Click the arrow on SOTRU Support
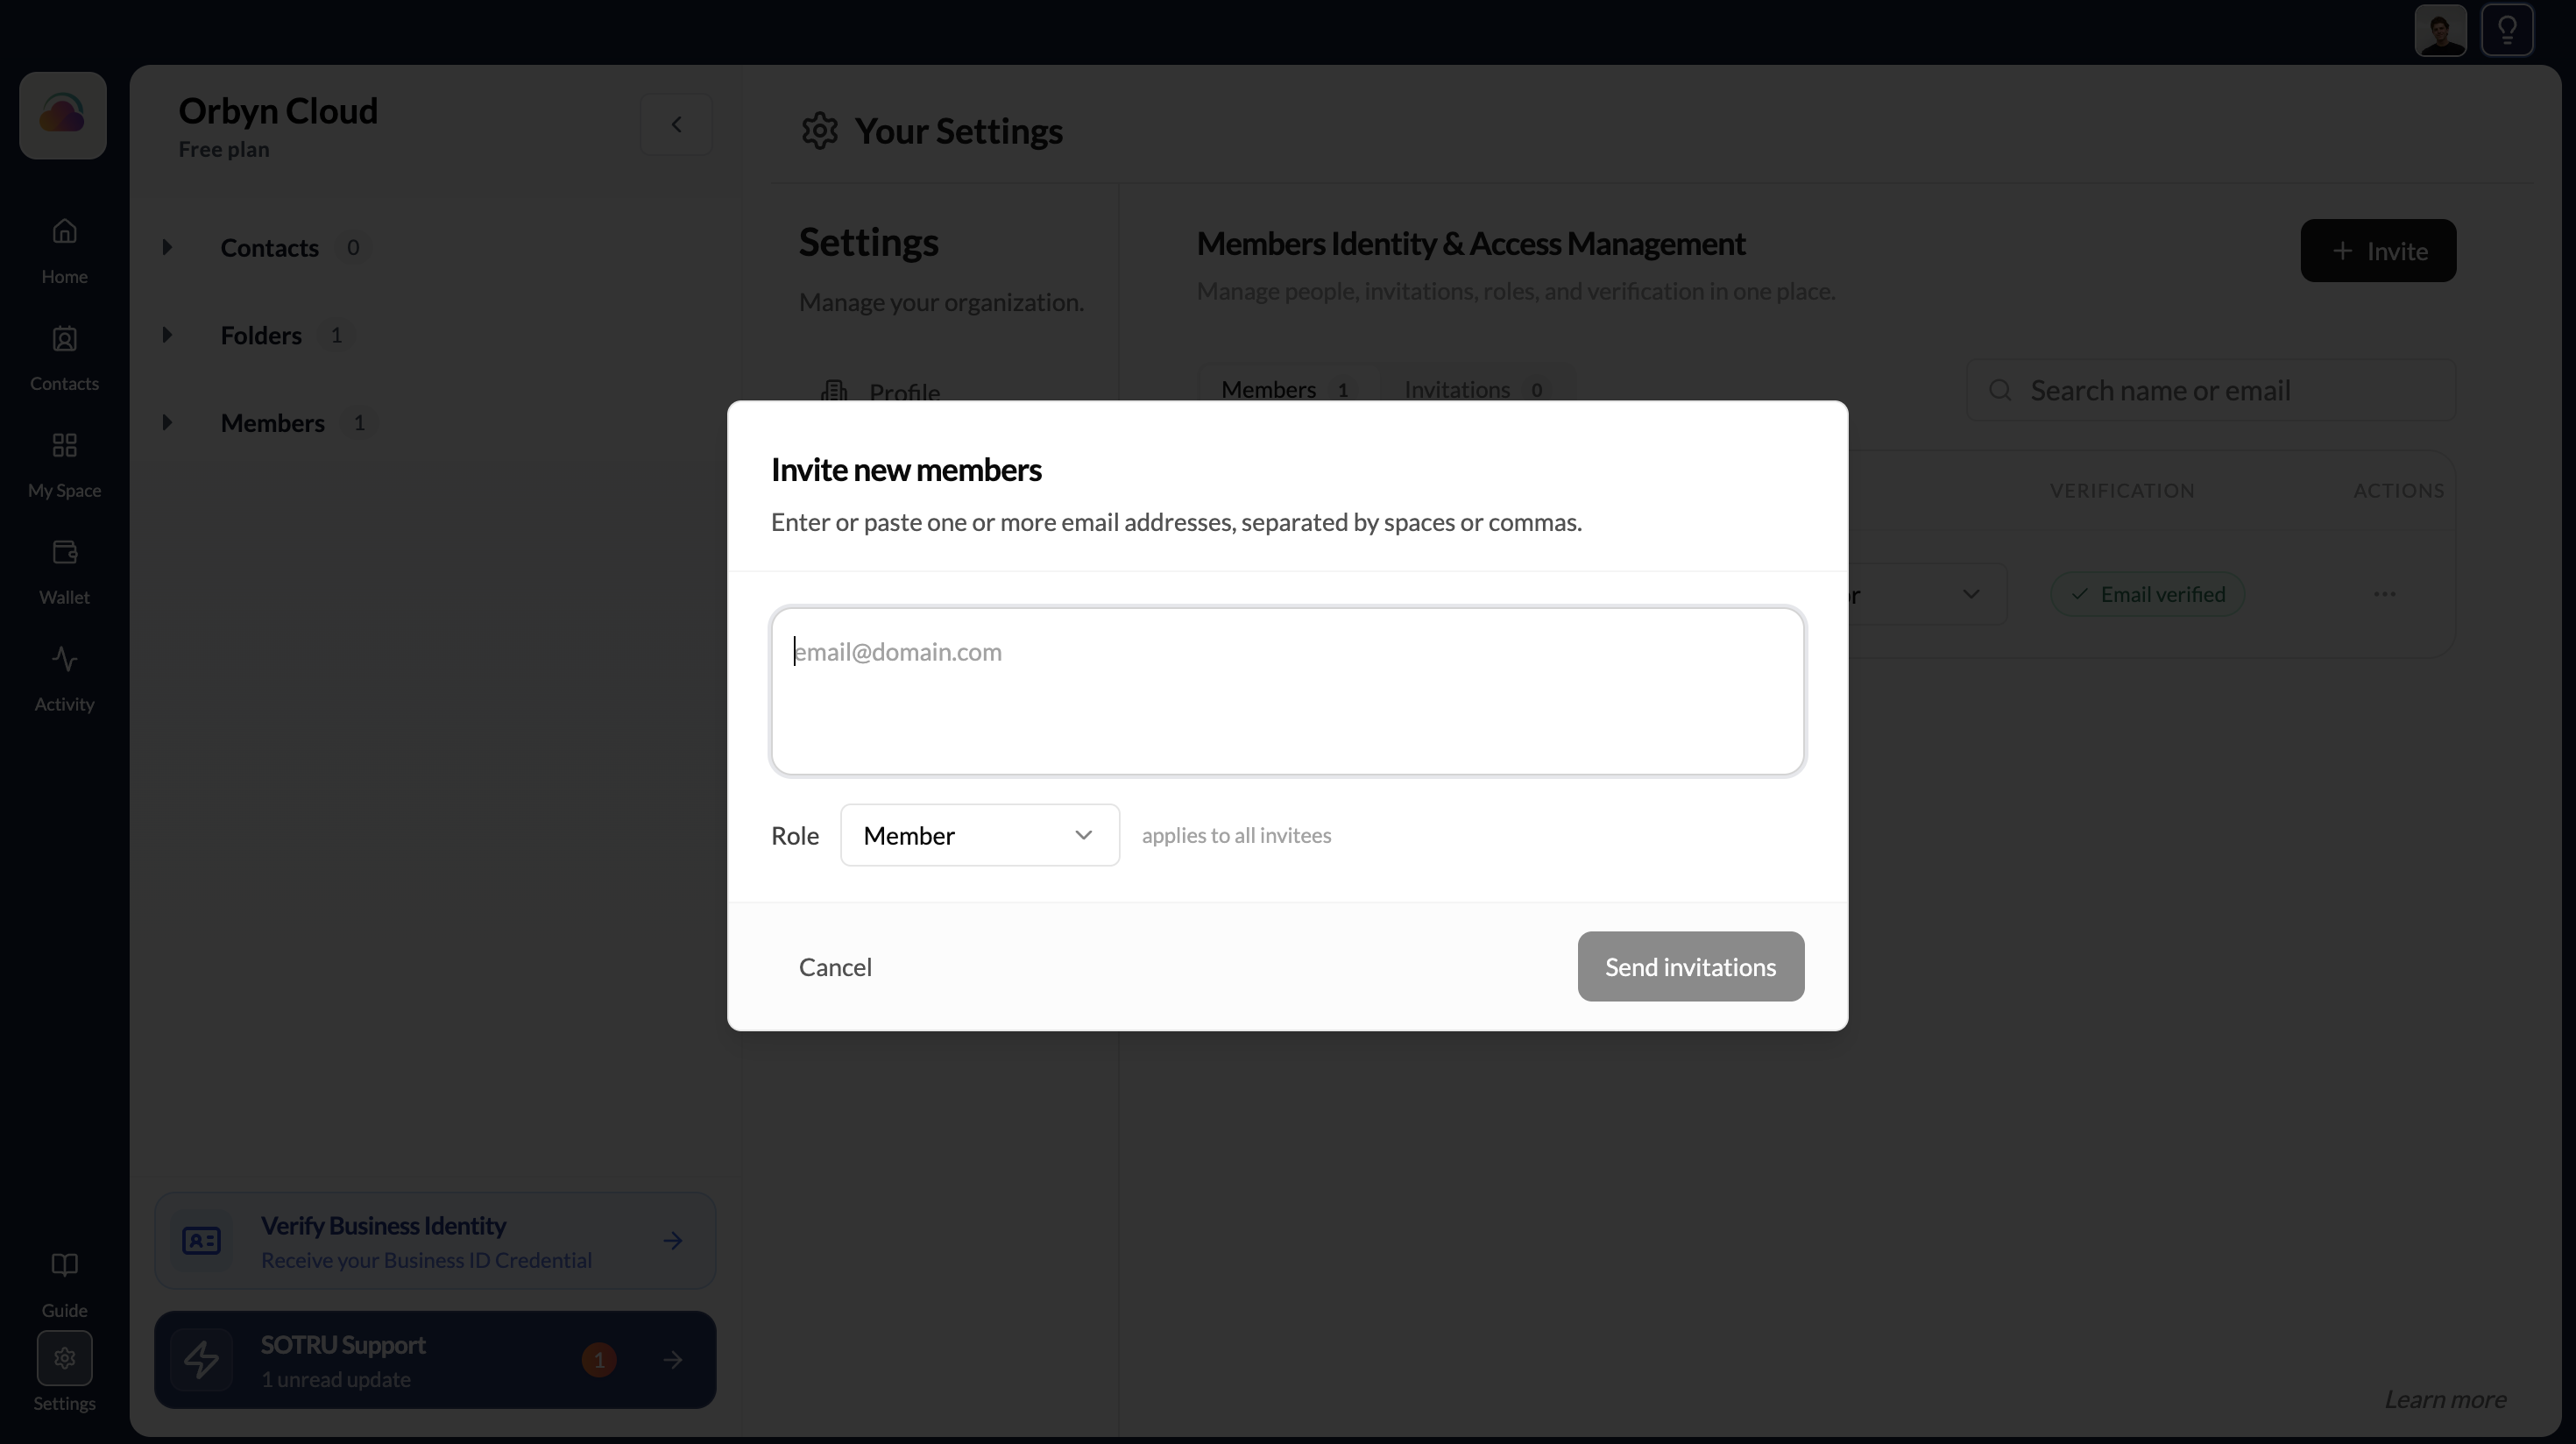The image size is (2576, 1444). 673,1360
